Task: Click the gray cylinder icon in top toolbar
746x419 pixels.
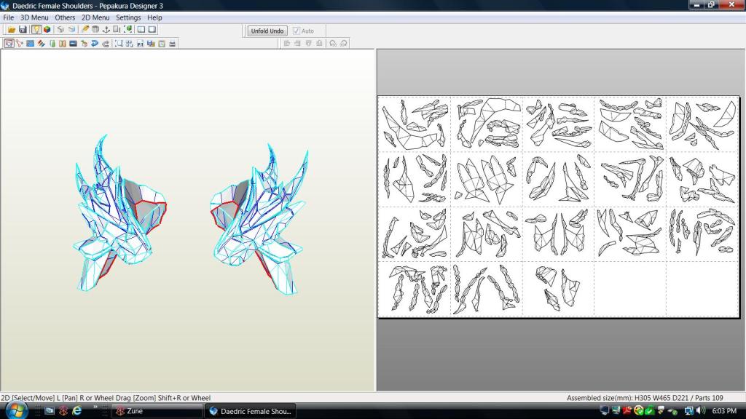Action: 95,29
